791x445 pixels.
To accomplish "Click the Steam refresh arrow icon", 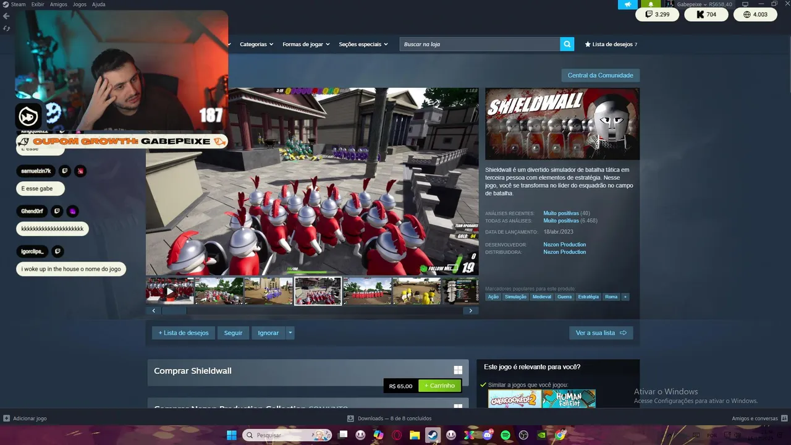I will point(6,28).
